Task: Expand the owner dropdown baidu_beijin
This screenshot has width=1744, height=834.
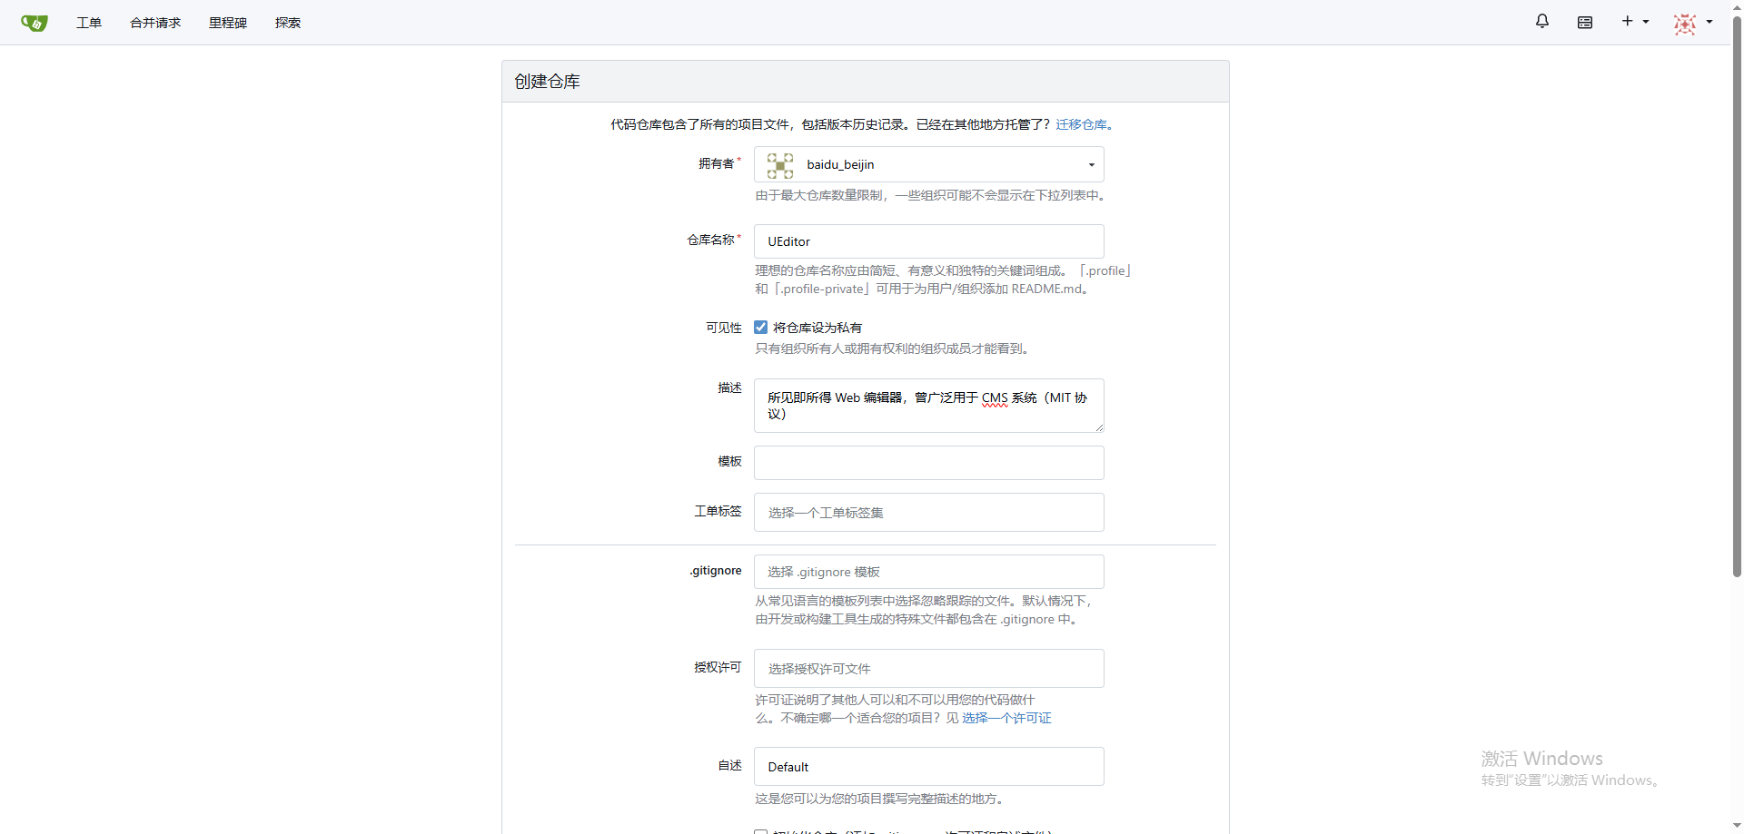Action: coord(928,164)
